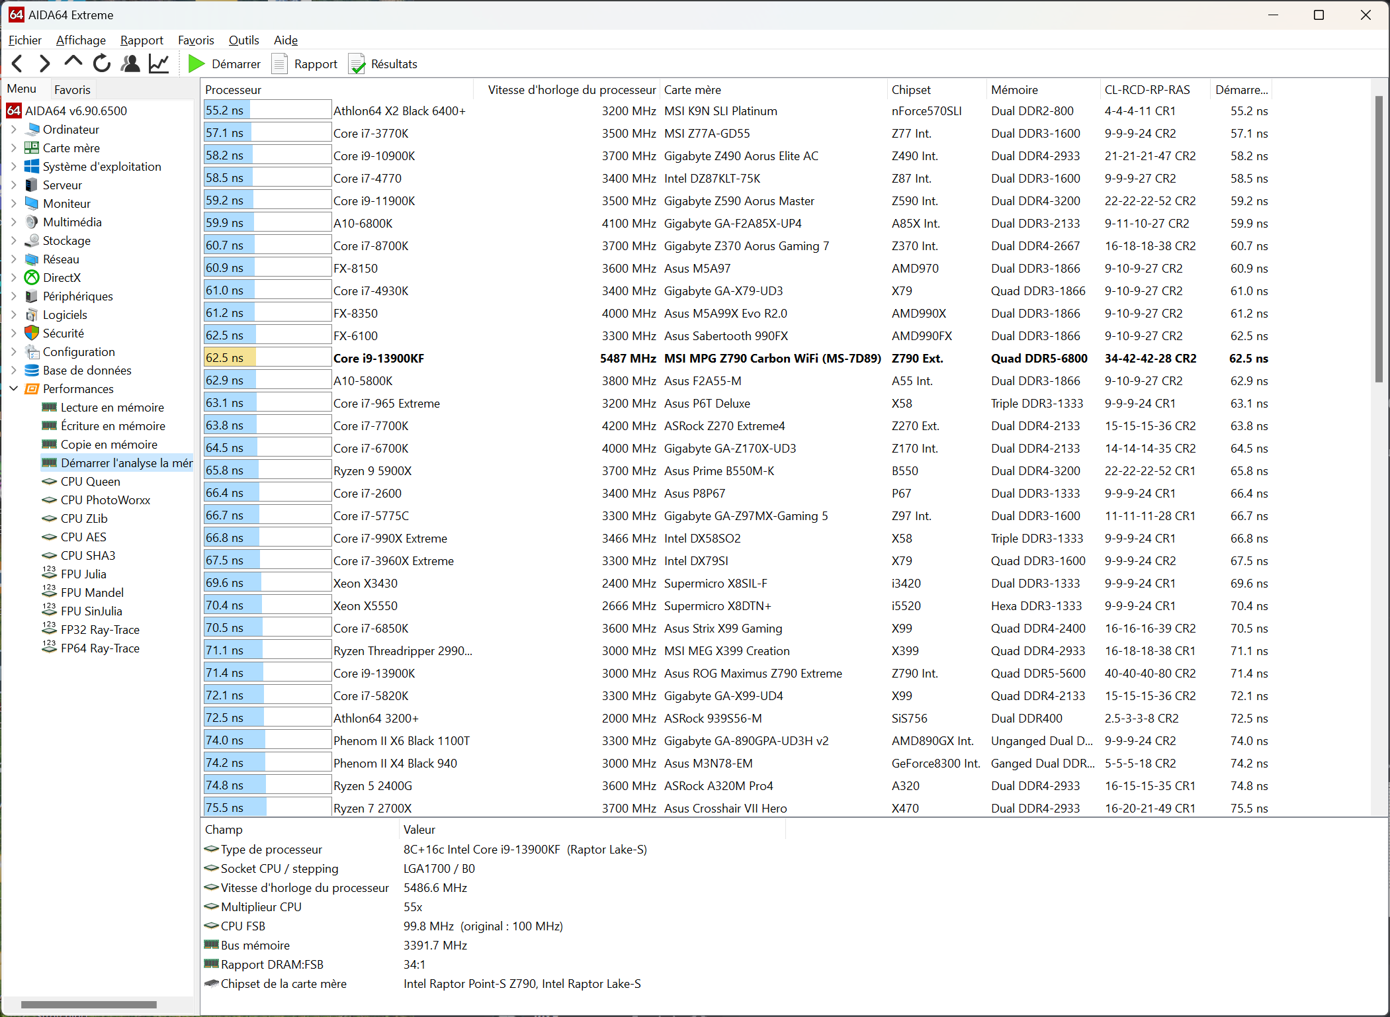Expand the Stockage tree node
1390x1017 pixels.
pos(14,241)
